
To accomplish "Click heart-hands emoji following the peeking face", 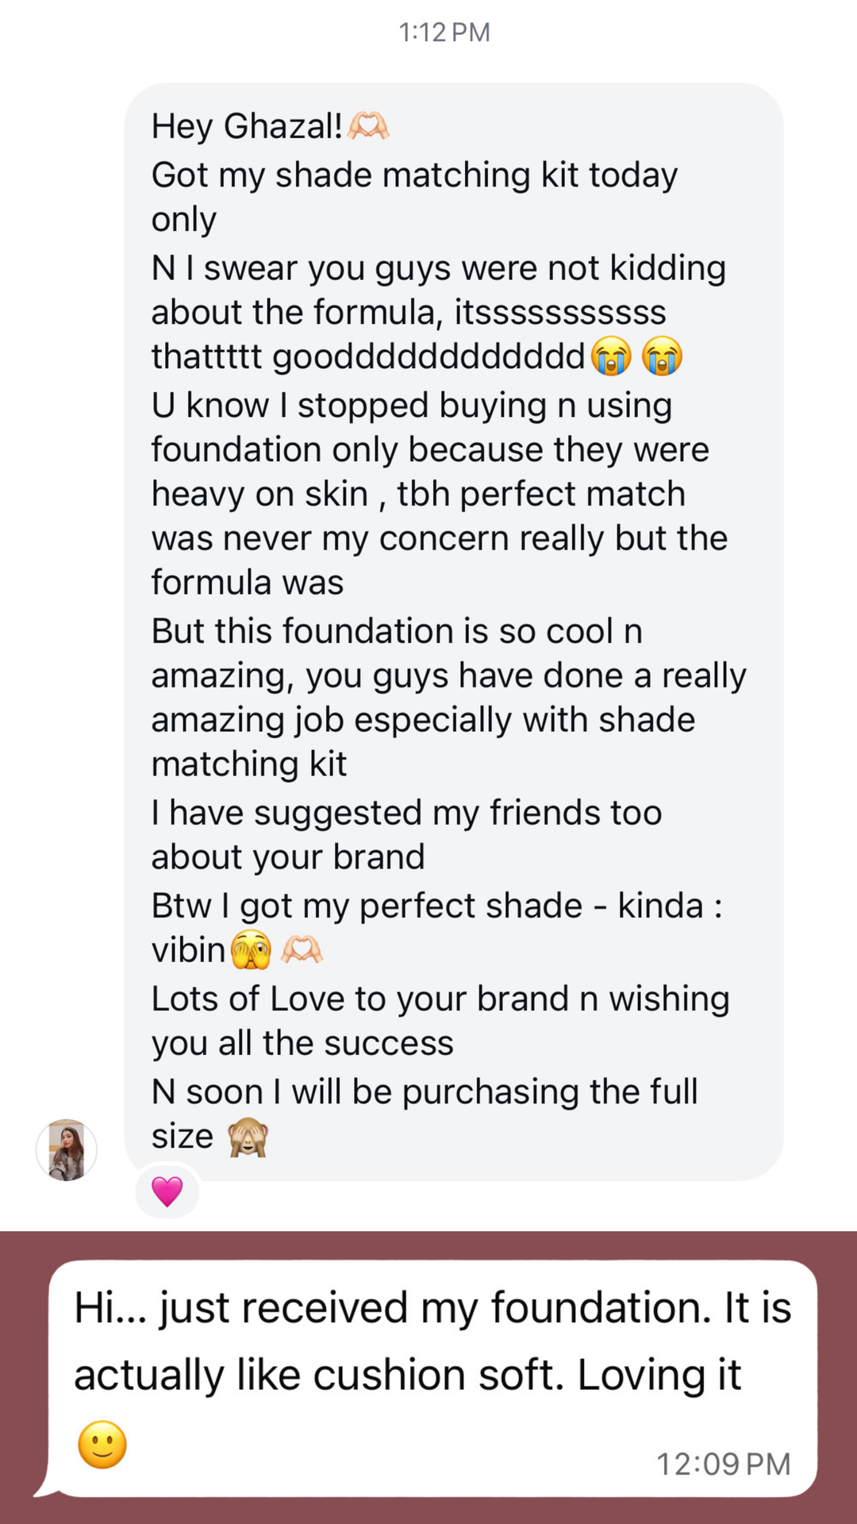I will 302,949.
